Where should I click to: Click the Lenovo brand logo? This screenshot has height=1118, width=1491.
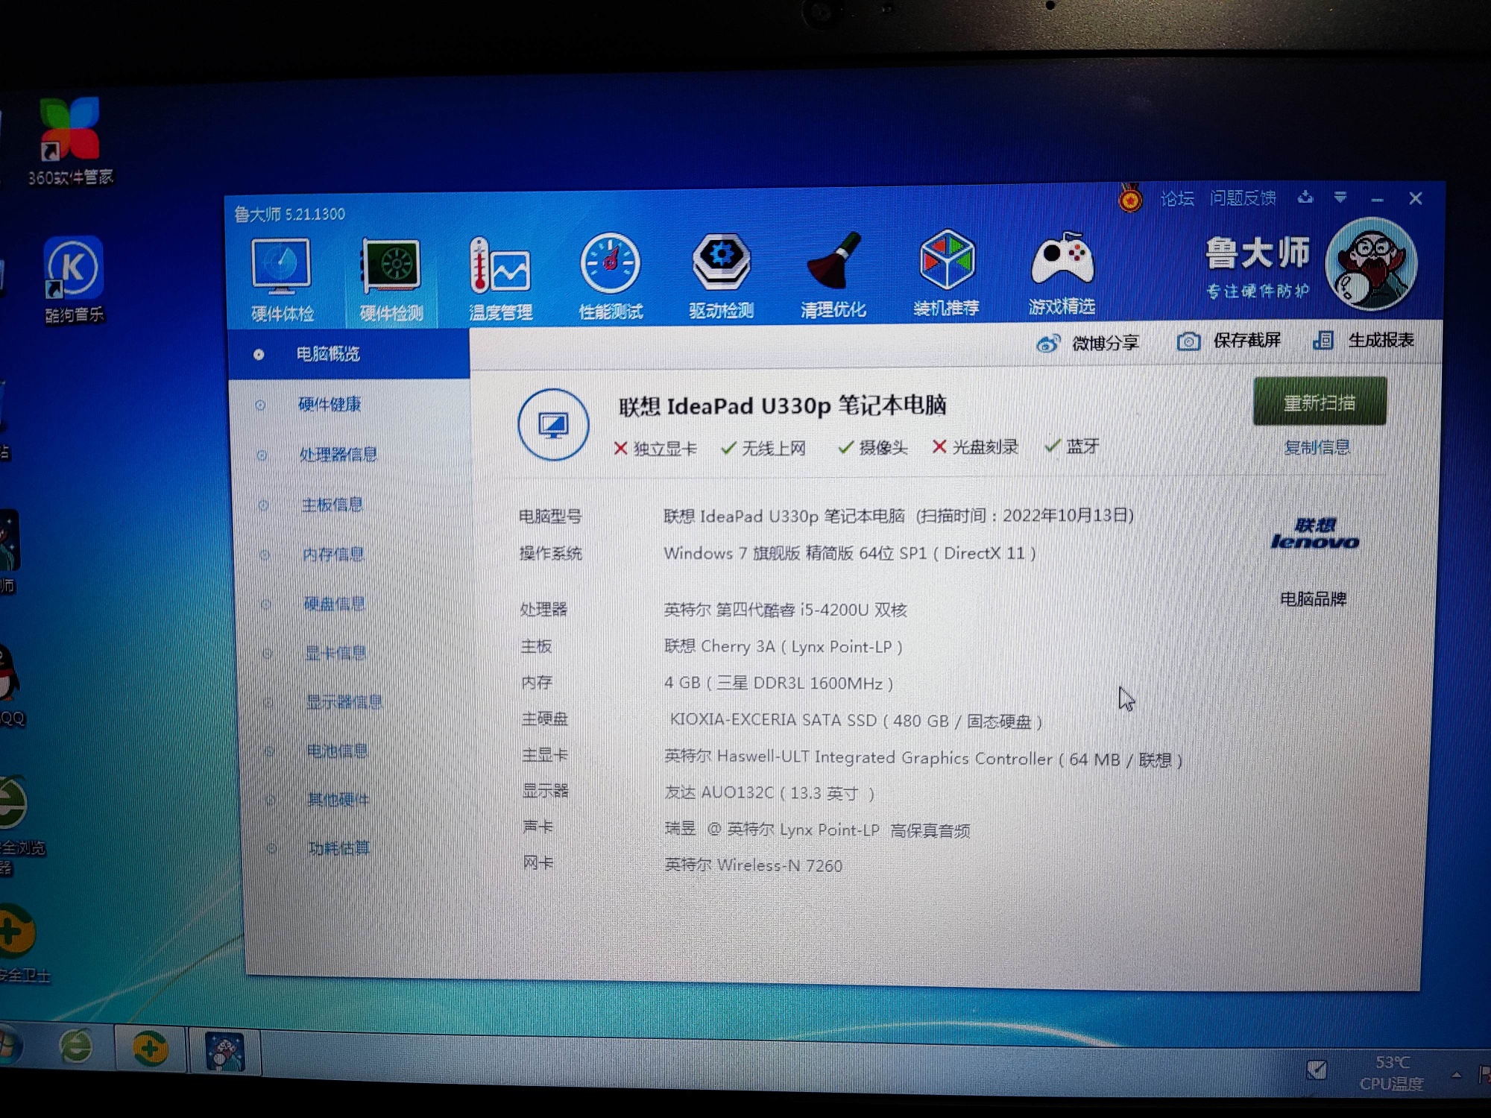tap(1315, 534)
